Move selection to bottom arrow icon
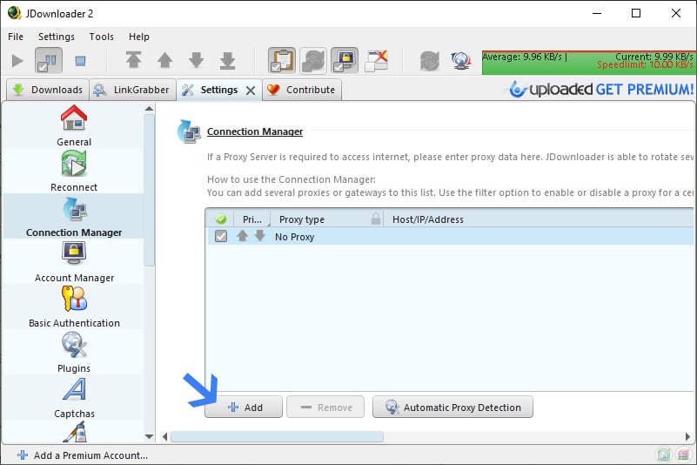Screen dimensions: 697x465 point(228,60)
